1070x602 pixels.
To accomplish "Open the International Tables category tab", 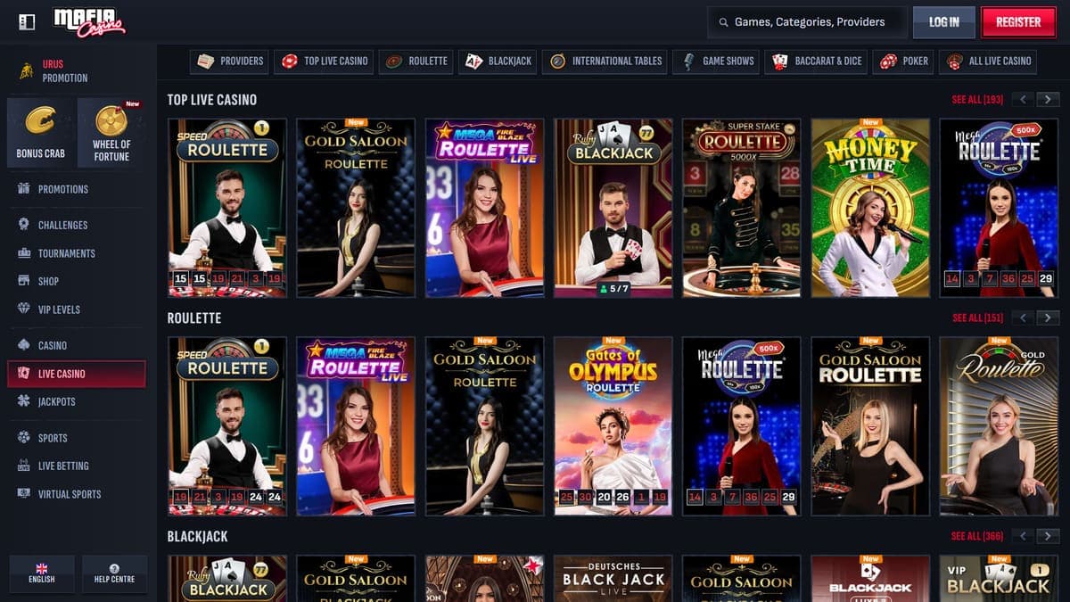I will pos(605,61).
